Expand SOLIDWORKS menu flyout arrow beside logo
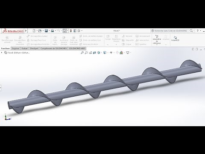The width and height of the screenshot is (205, 154). click(x=26, y=31)
